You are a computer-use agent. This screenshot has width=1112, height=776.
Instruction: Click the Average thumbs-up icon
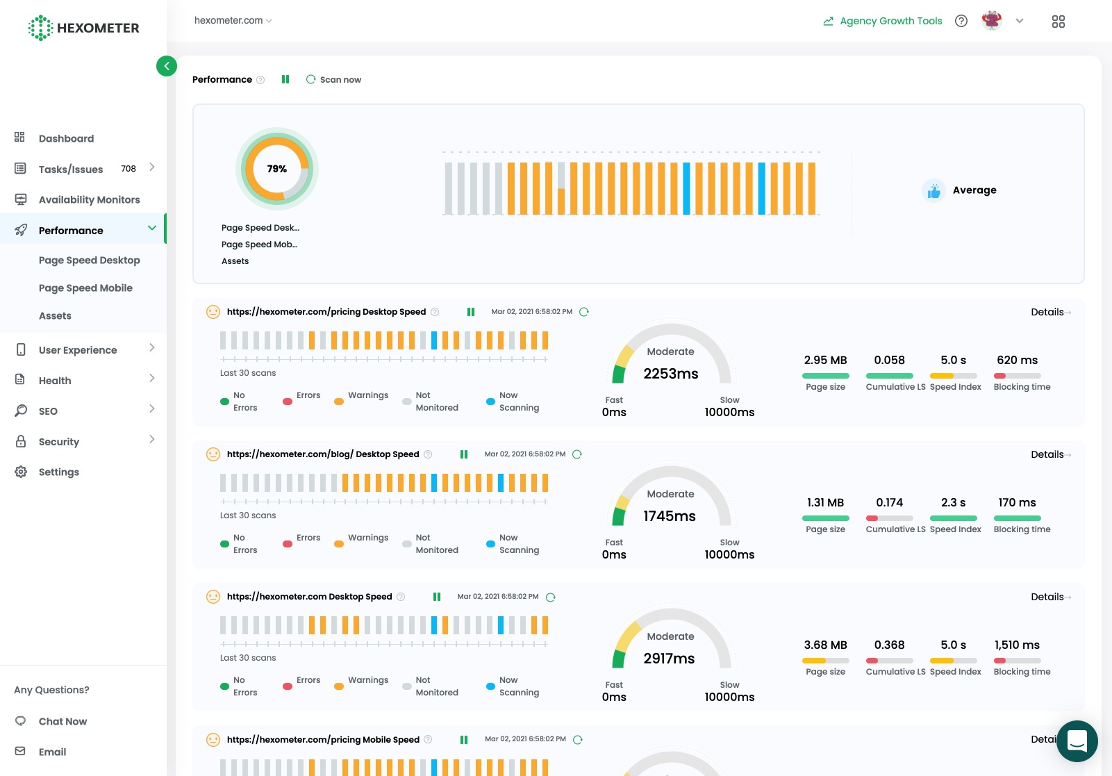pyautogui.click(x=933, y=190)
